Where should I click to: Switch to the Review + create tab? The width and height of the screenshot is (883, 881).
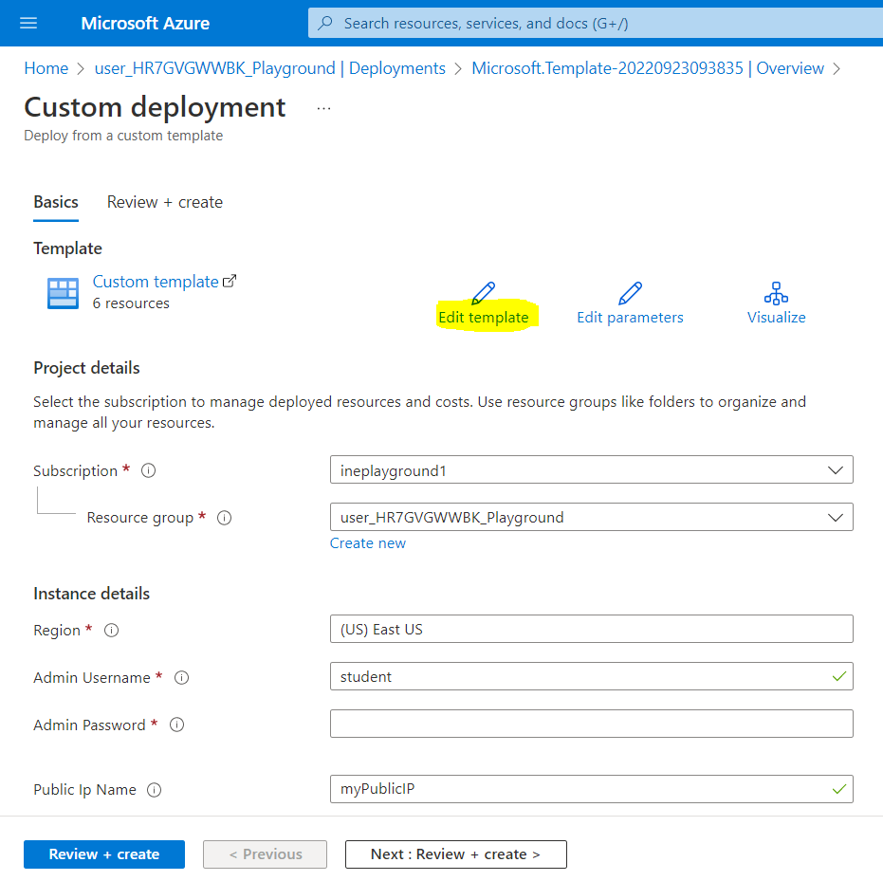click(165, 202)
